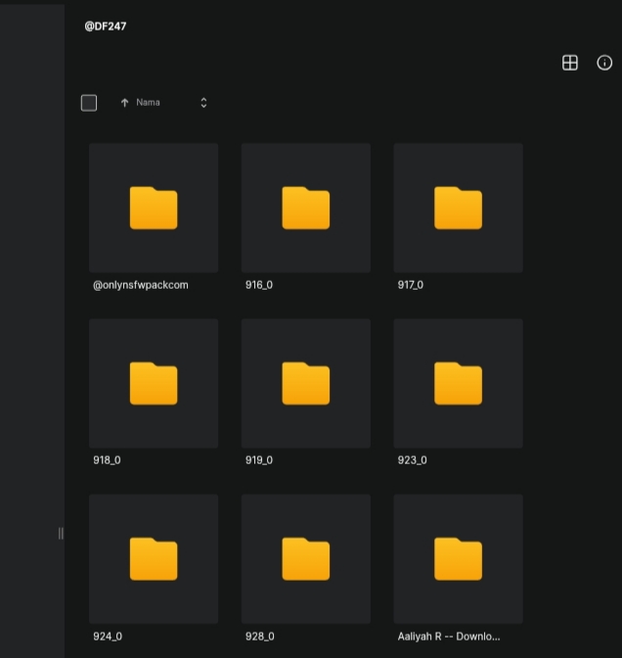
Task: Select the 928_0 name label
Action: 260,636
